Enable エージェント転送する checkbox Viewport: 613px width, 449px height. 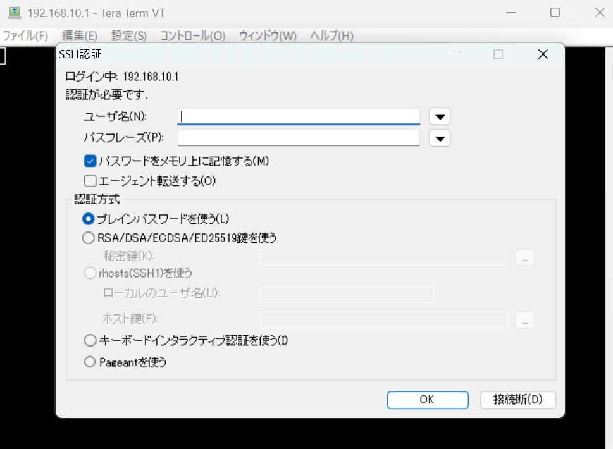[x=90, y=181]
